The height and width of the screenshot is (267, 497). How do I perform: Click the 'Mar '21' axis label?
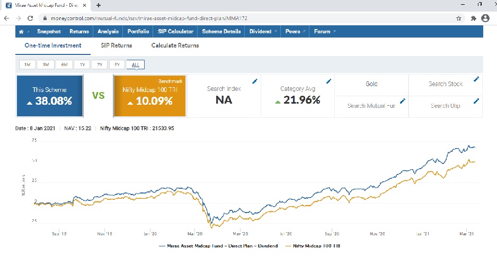(467, 234)
